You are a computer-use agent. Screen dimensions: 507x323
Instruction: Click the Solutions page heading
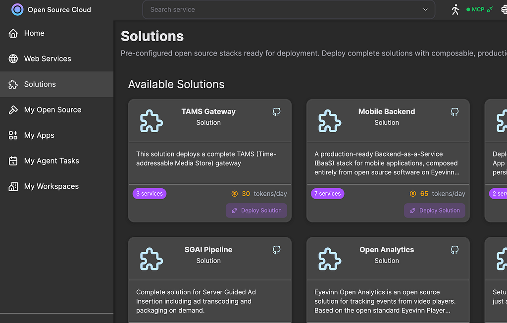click(152, 36)
